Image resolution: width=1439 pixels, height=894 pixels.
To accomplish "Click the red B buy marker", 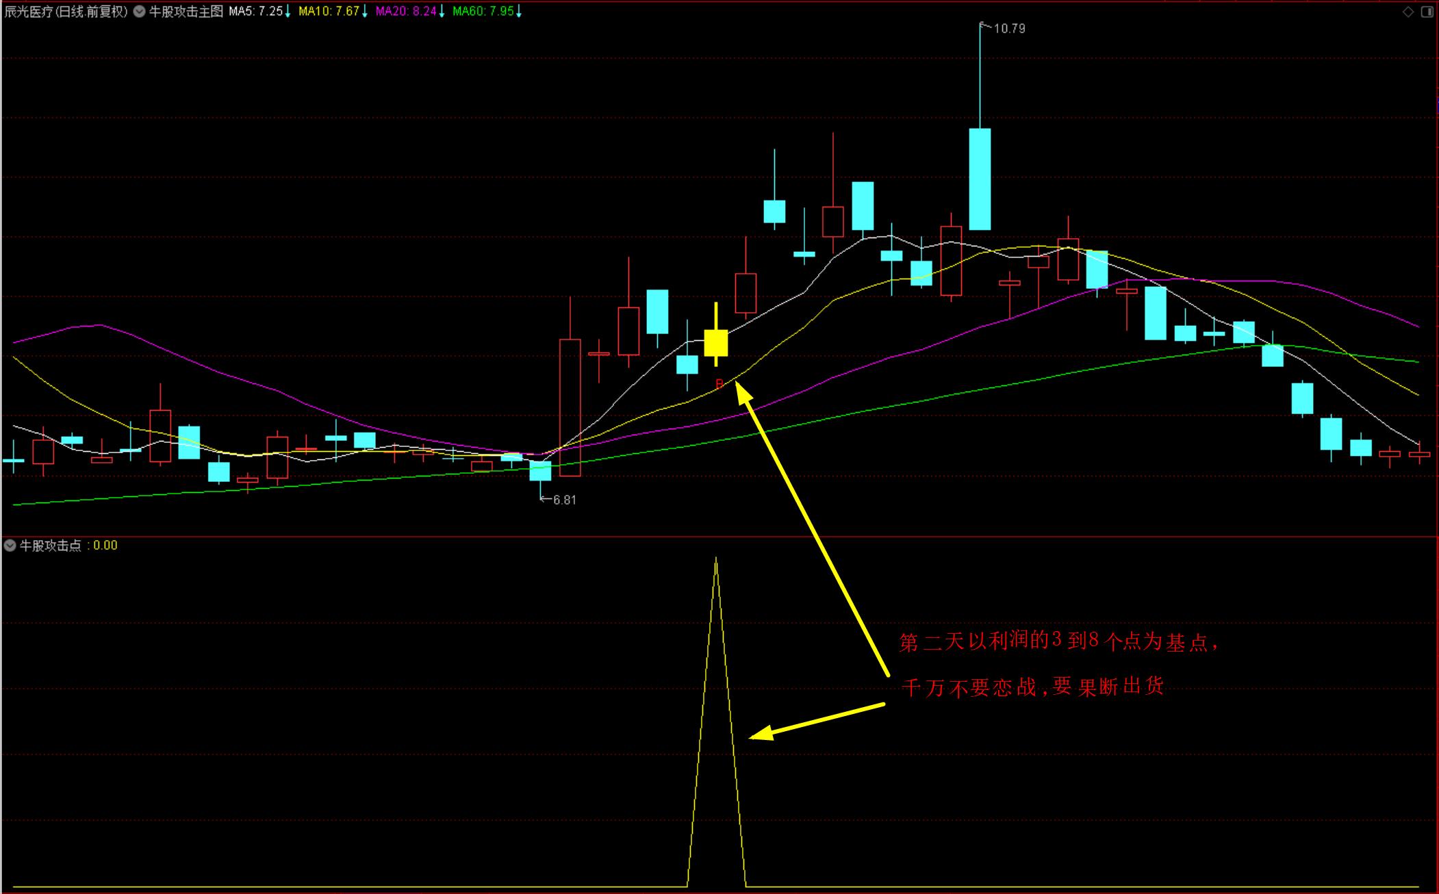I will tap(719, 384).
